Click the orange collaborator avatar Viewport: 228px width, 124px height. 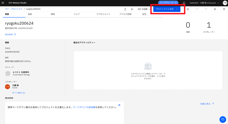click(x=7, y=86)
